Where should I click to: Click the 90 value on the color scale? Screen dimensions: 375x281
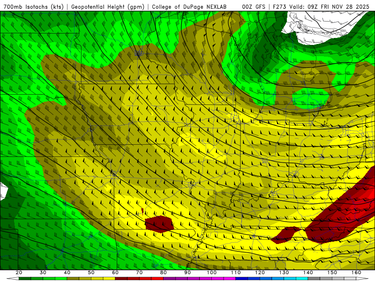pyautogui.click(x=187, y=273)
